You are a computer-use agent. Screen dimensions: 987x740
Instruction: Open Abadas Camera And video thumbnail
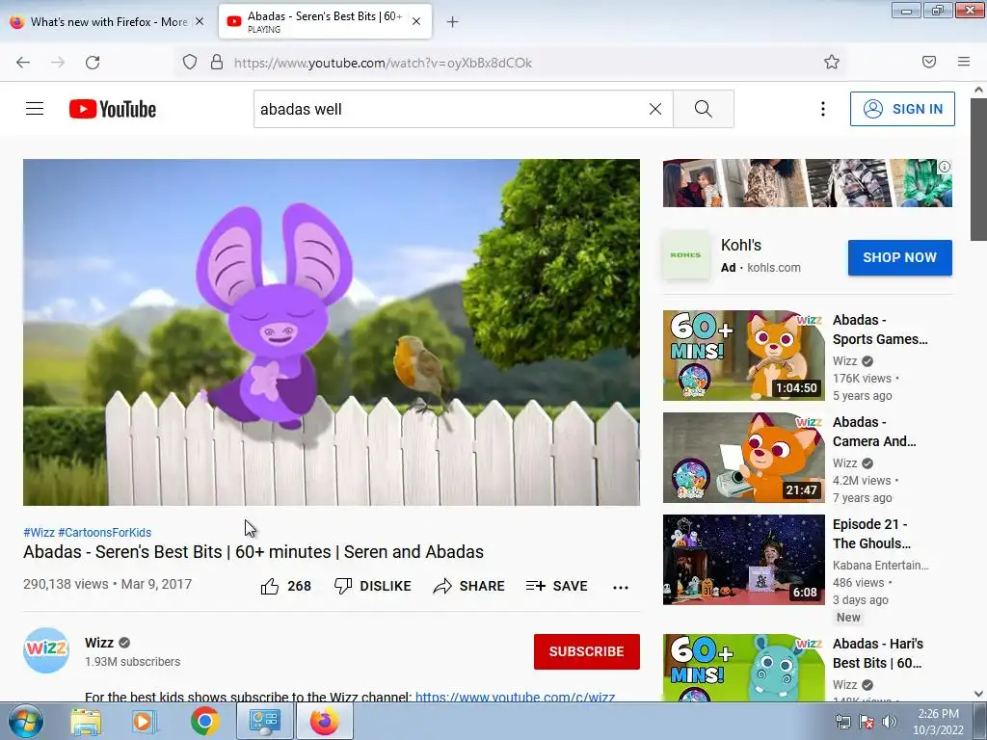[x=743, y=458]
